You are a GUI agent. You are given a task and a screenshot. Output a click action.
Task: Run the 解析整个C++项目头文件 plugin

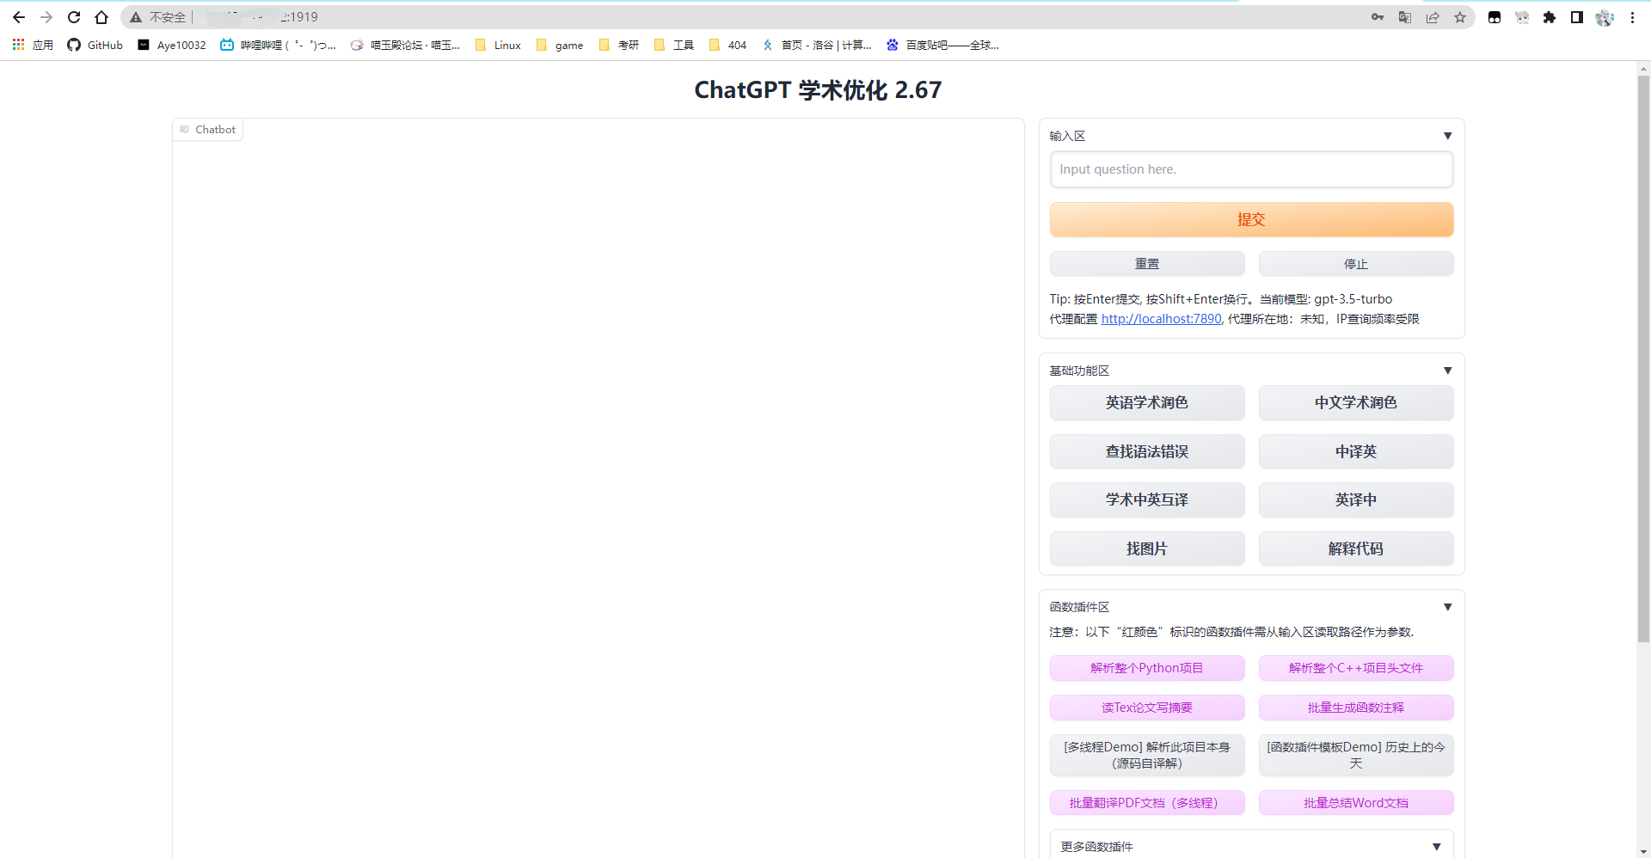[x=1356, y=668]
